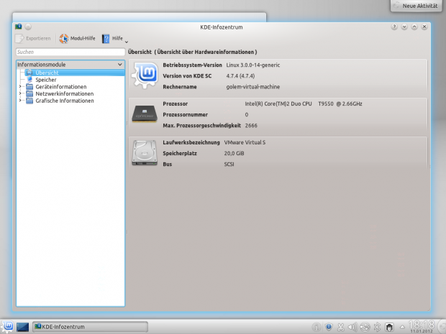Expand the Grafische Informationen tree node

[x=20, y=101]
